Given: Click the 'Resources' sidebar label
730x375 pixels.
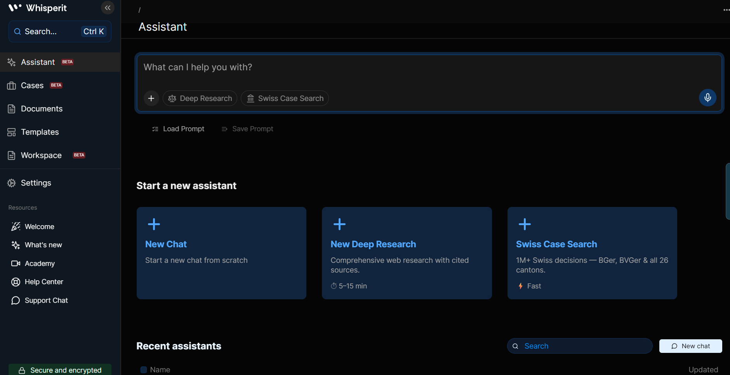Looking at the screenshot, I should pyautogui.click(x=23, y=208).
